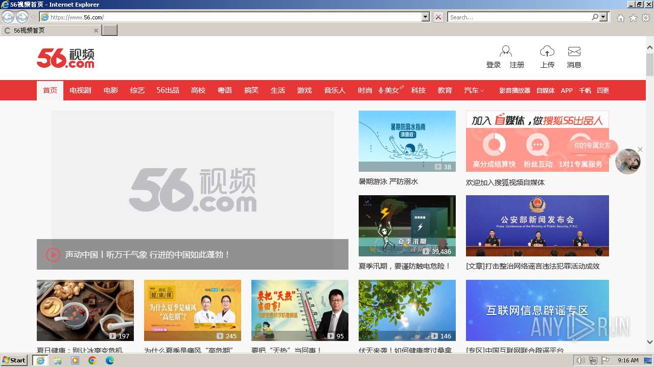Click the page scrollbar down arrow

click(x=649, y=342)
